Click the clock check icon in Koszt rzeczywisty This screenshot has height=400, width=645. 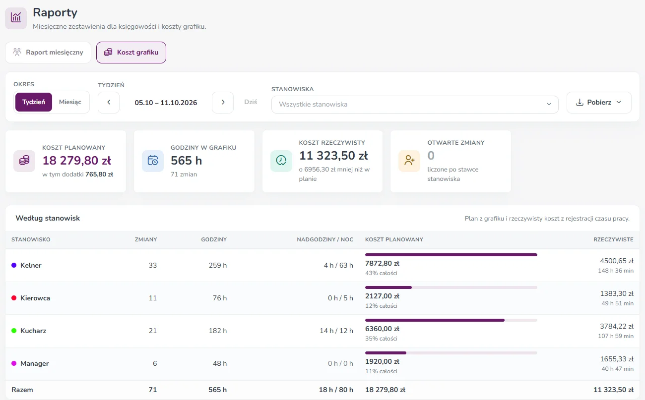coord(281,161)
